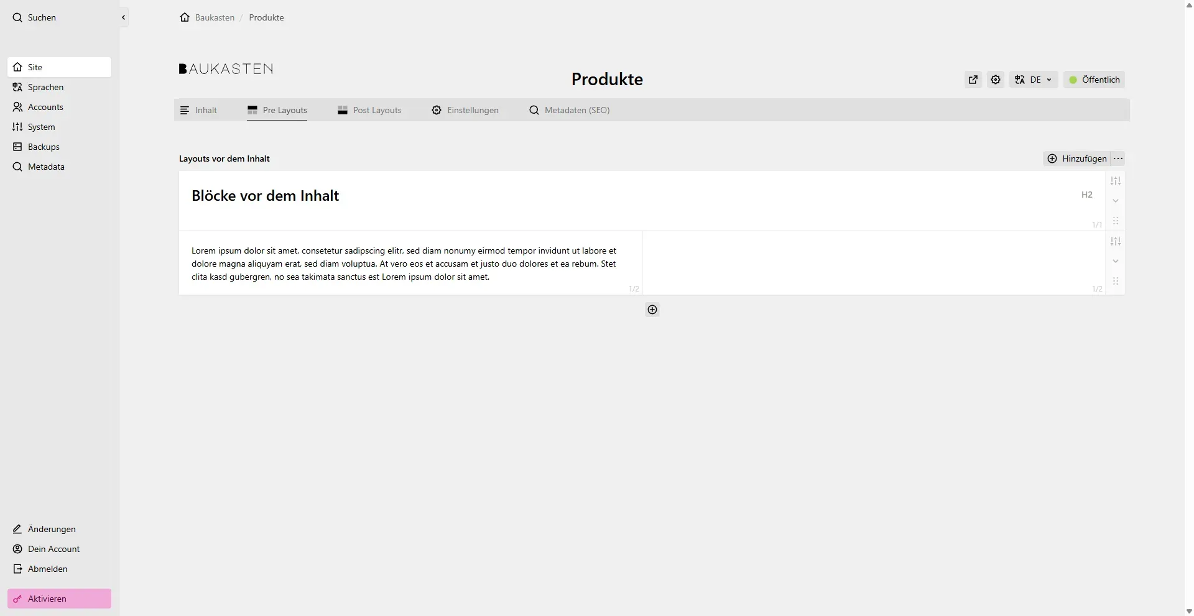This screenshot has height=616, width=1194.
Task: Open page settings gear icon
Action: [x=996, y=80]
